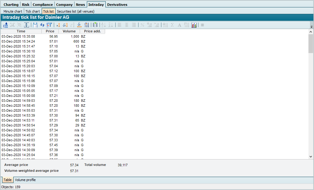Click the fit row height icon
The width and height of the screenshot is (314, 190).
27,25
